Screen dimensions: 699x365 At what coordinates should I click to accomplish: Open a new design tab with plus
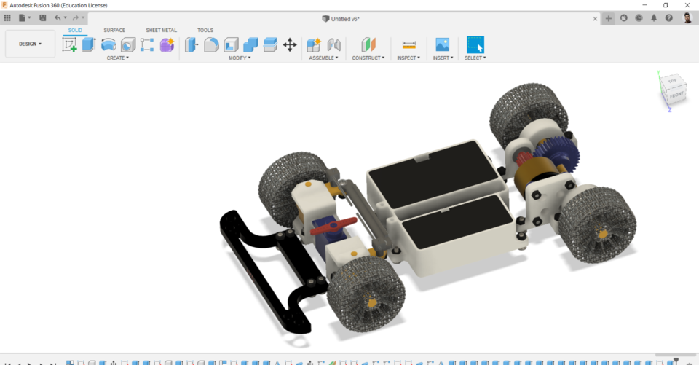coord(608,18)
